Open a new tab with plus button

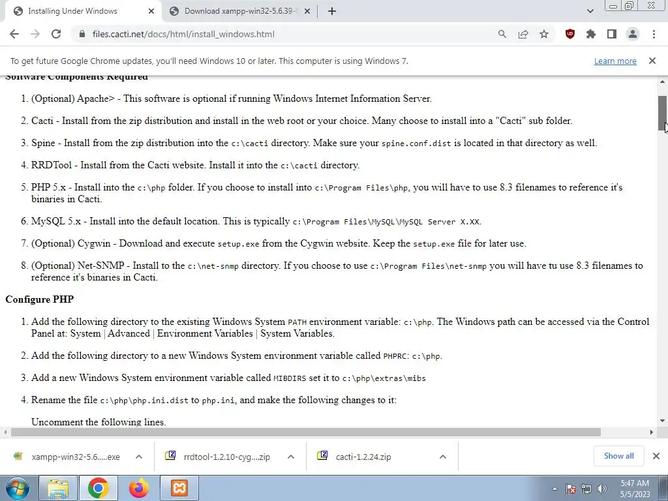pyautogui.click(x=332, y=11)
